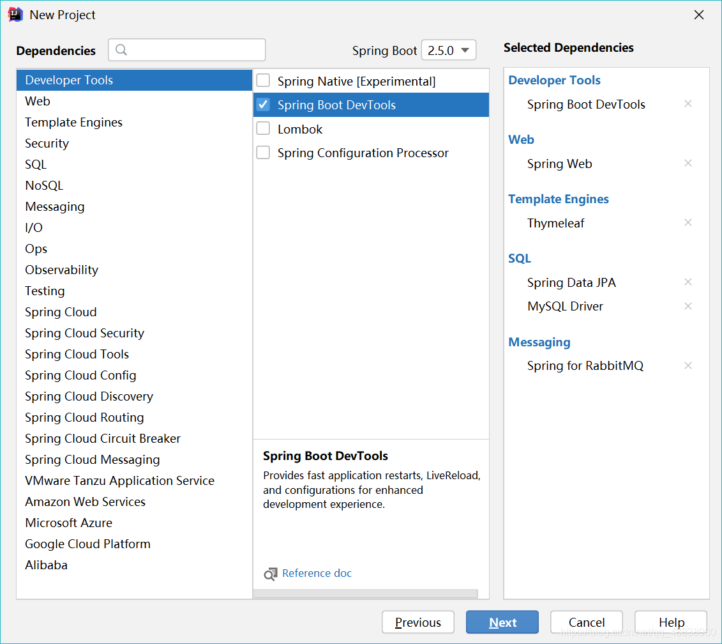Select the Spring Cloud Tools category

pyautogui.click(x=135, y=354)
